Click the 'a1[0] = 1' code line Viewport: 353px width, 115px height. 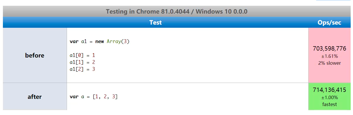click(x=82, y=55)
